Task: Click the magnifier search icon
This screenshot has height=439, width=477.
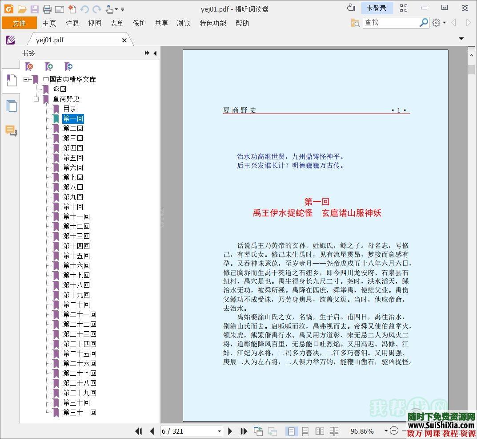Action: (424, 23)
